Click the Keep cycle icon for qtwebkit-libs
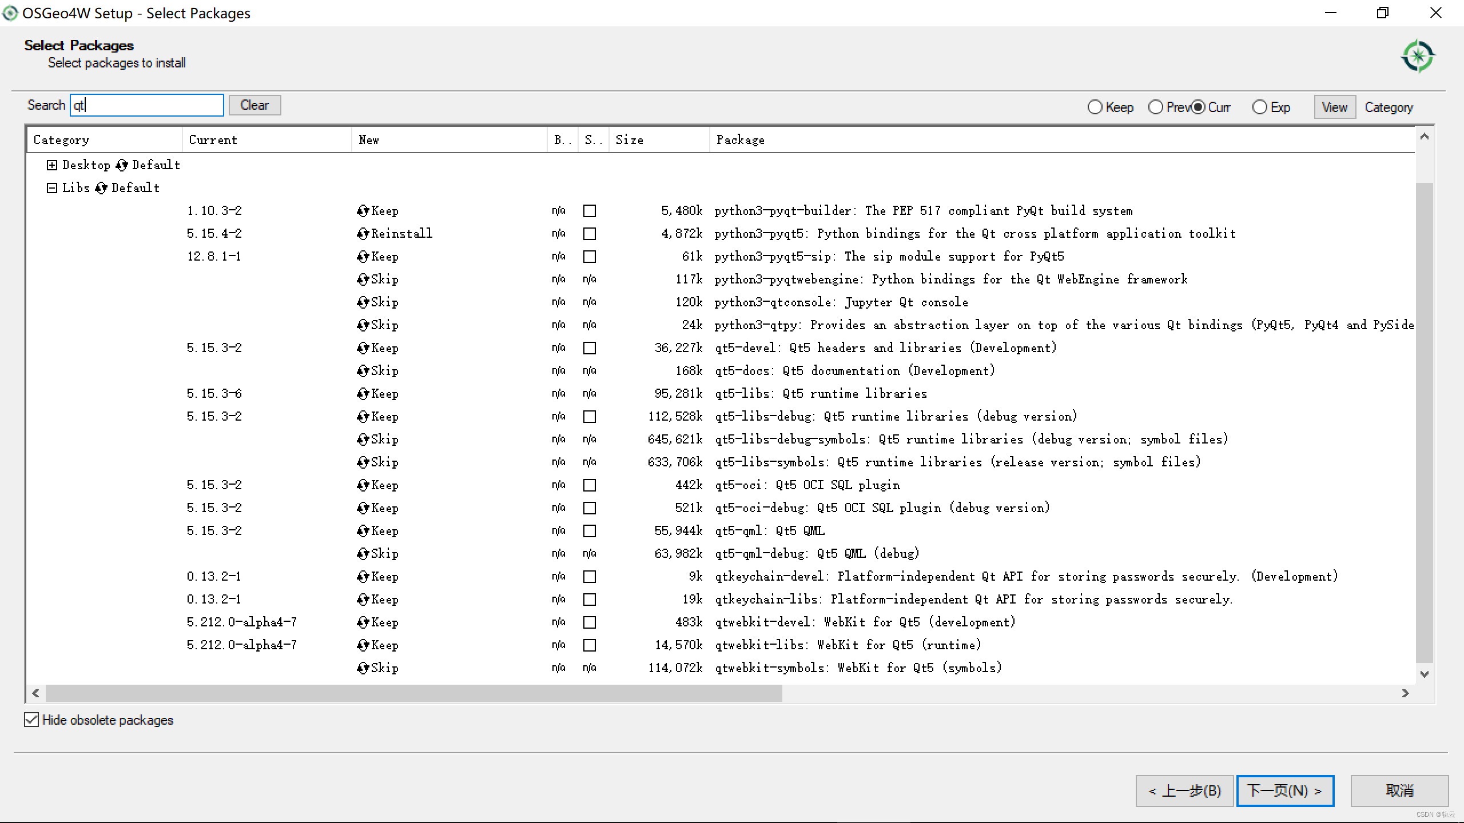1464x823 pixels. click(x=363, y=645)
